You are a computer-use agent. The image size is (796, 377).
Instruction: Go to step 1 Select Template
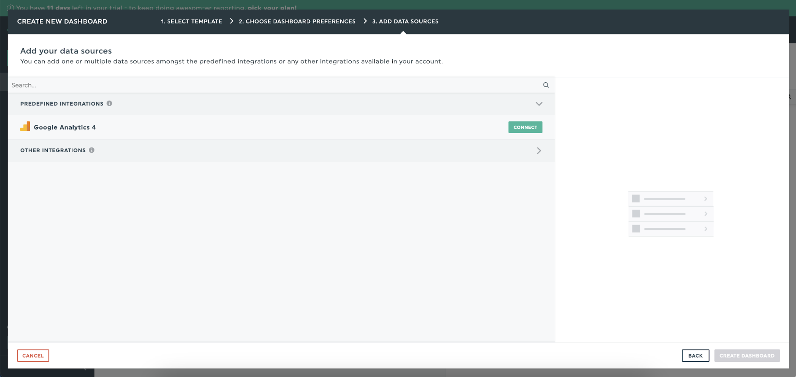[192, 21]
